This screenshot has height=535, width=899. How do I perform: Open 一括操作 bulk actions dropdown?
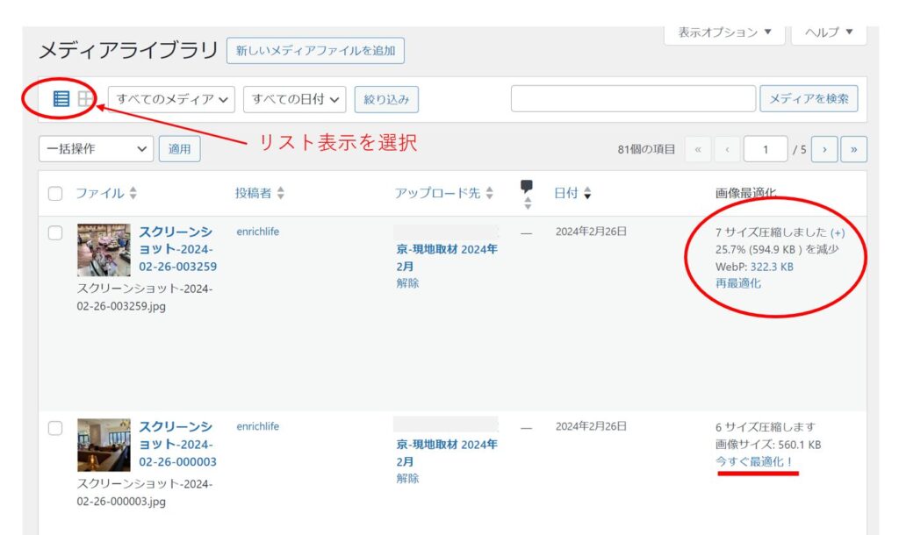[96, 149]
